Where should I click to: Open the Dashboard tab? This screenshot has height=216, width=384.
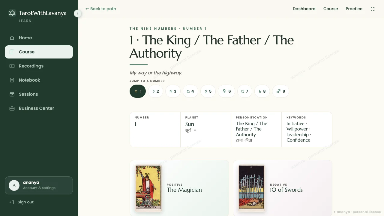304,9
